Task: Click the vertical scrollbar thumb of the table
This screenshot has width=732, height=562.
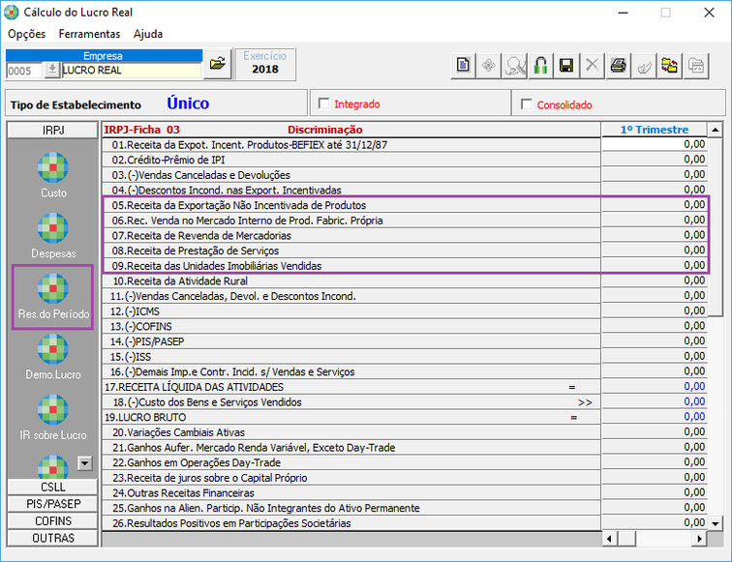Action: [x=716, y=226]
